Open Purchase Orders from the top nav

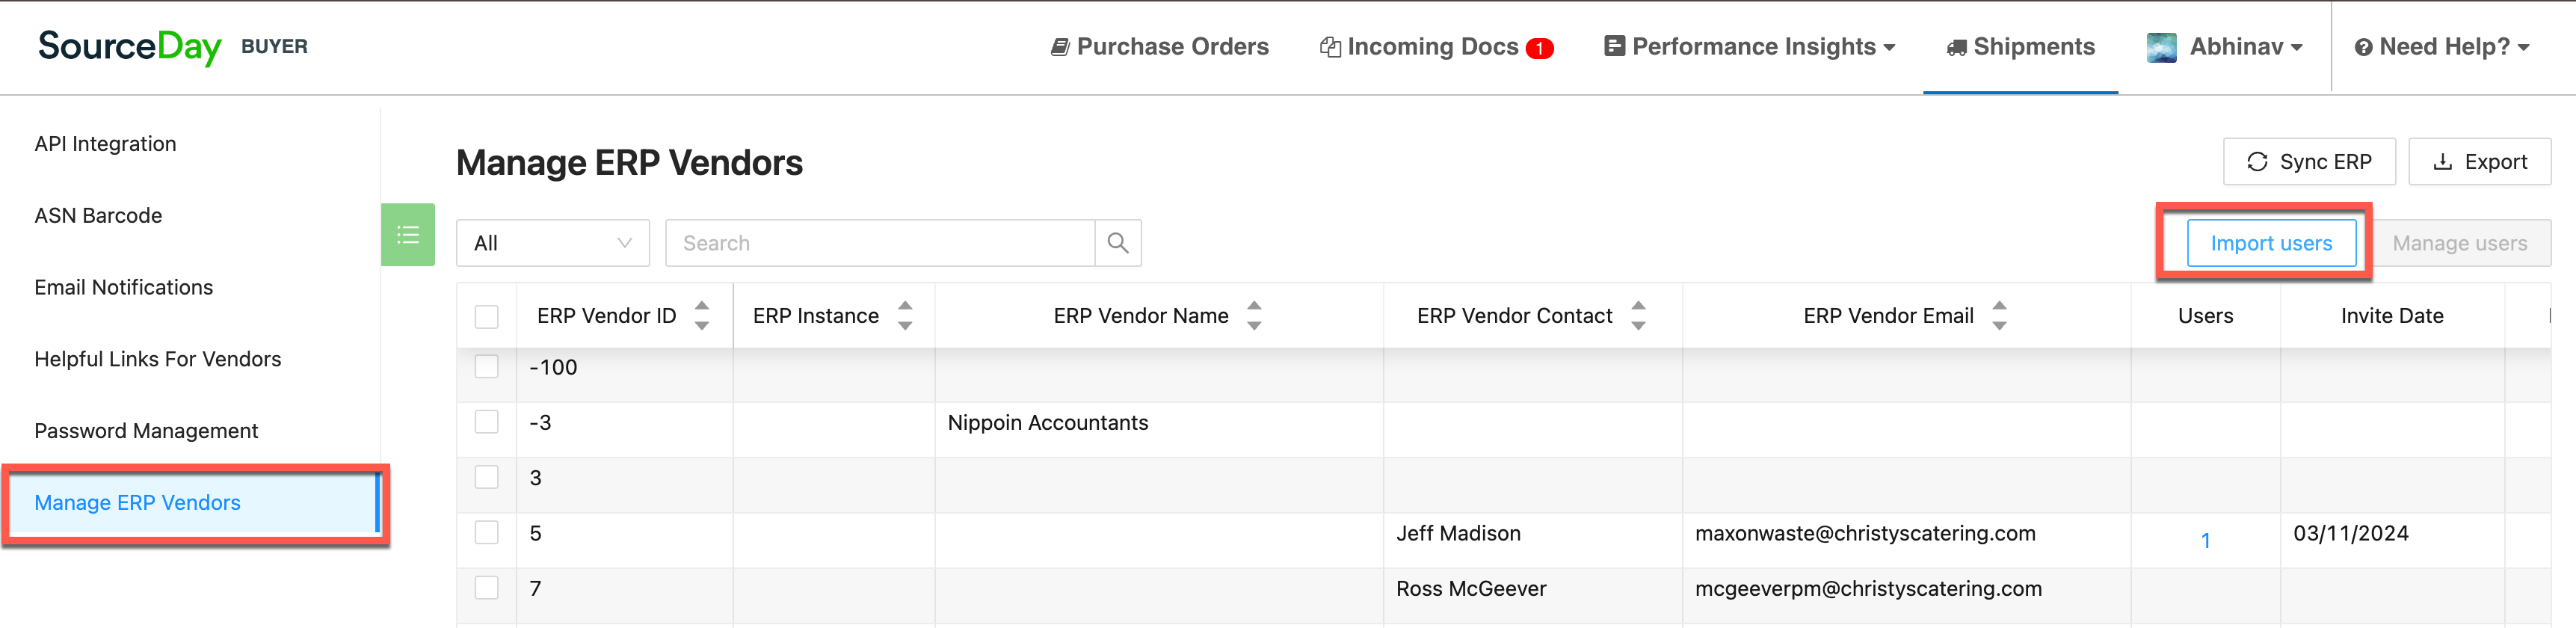pyautogui.click(x=1160, y=47)
